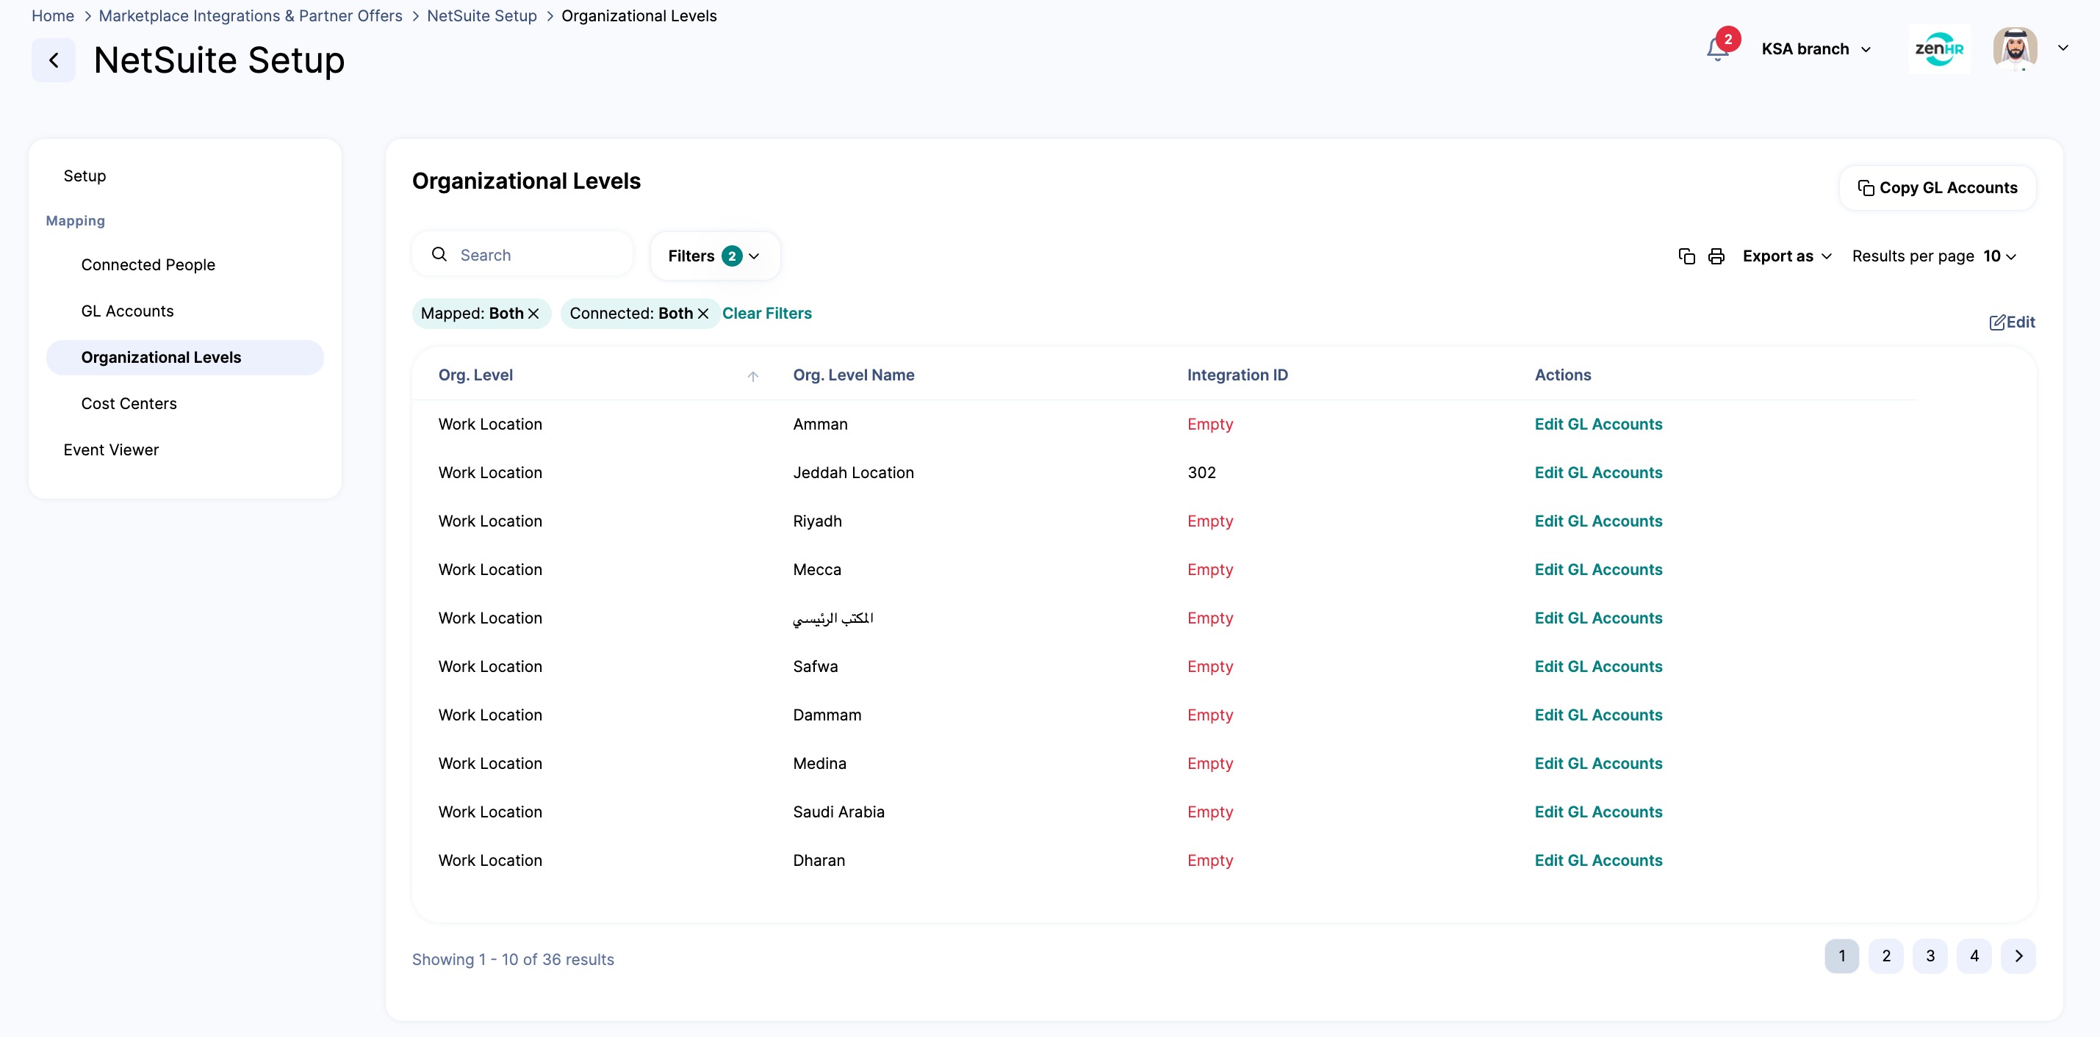Click the back arrow beside NetSuite Setup
Viewport: 2100px width, 1037px height.
pyautogui.click(x=54, y=60)
